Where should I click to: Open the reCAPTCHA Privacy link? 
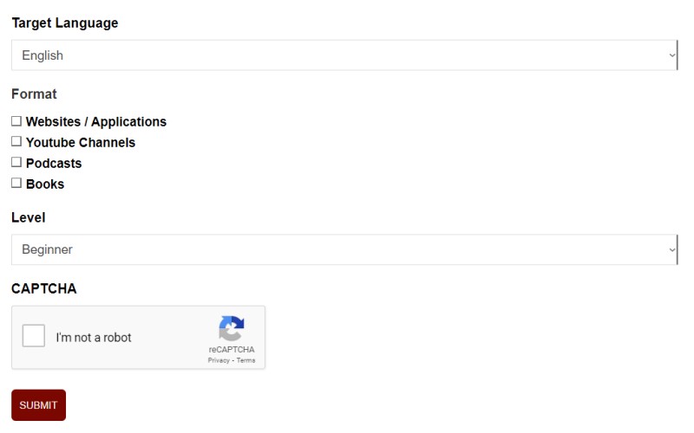tap(219, 360)
